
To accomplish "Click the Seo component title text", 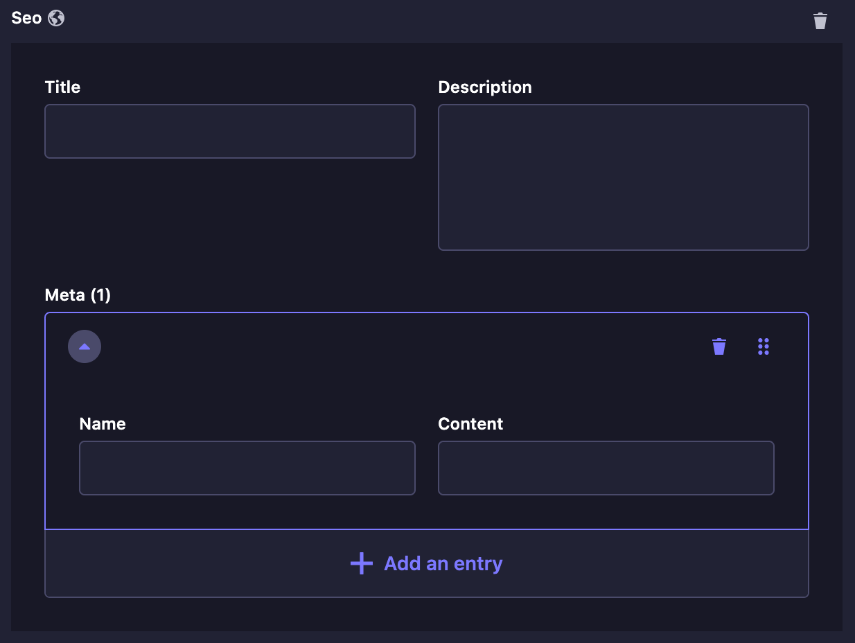I will pyautogui.click(x=26, y=18).
